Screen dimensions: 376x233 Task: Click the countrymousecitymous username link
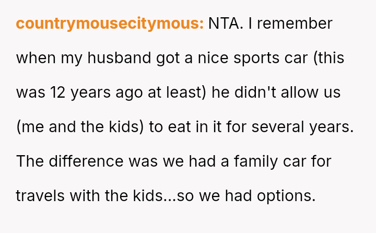point(110,24)
